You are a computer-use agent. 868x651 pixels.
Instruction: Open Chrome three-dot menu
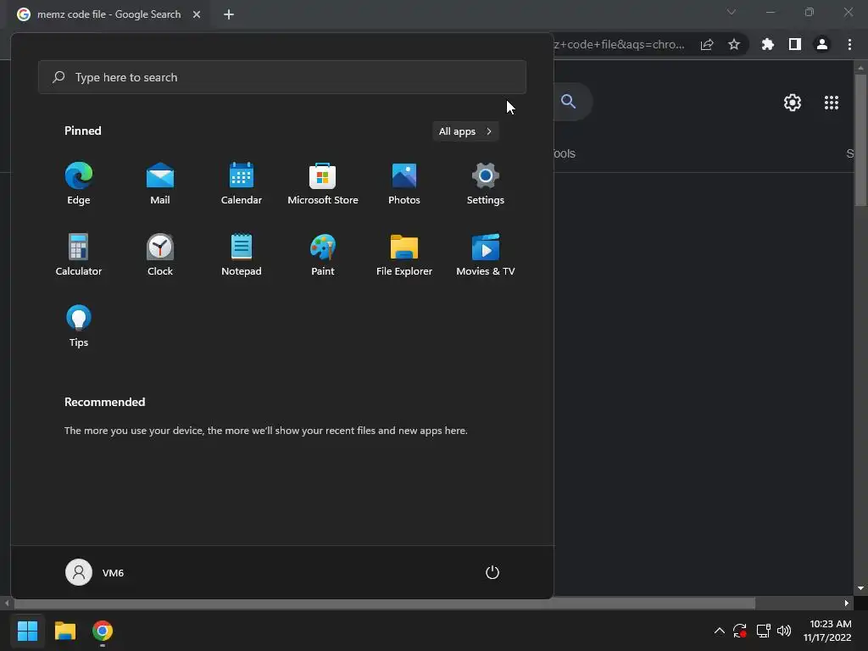tap(849, 44)
